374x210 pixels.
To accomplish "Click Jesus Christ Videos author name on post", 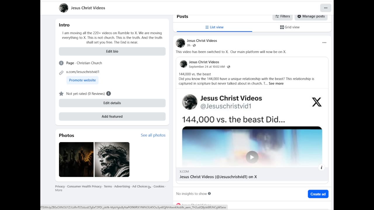I will tap(202, 41).
